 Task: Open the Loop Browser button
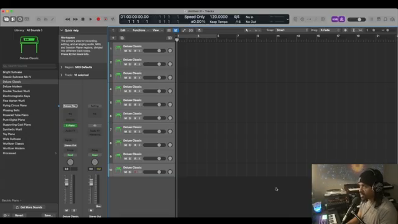[386, 19]
